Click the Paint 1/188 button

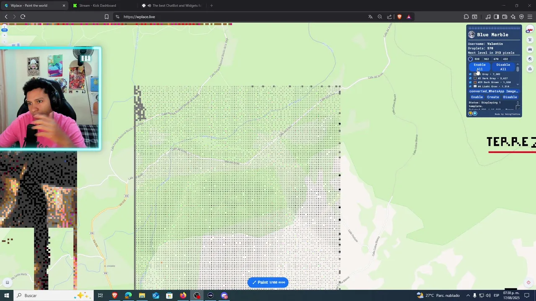[x=268, y=283]
